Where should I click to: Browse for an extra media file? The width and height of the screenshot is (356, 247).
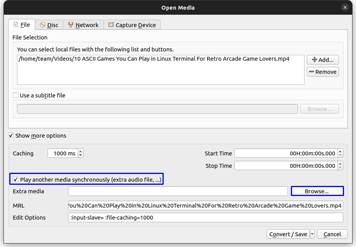coord(317,191)
